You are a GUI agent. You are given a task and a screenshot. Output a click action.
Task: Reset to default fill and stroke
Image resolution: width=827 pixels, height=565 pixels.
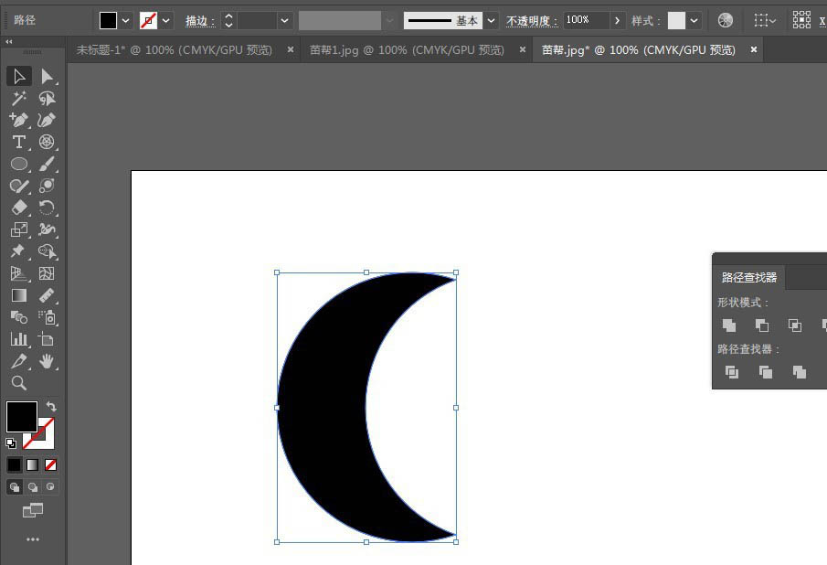[11, 443]
